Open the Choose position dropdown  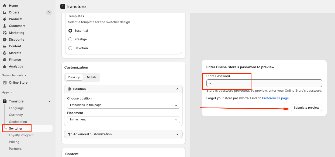pos(123,105)
